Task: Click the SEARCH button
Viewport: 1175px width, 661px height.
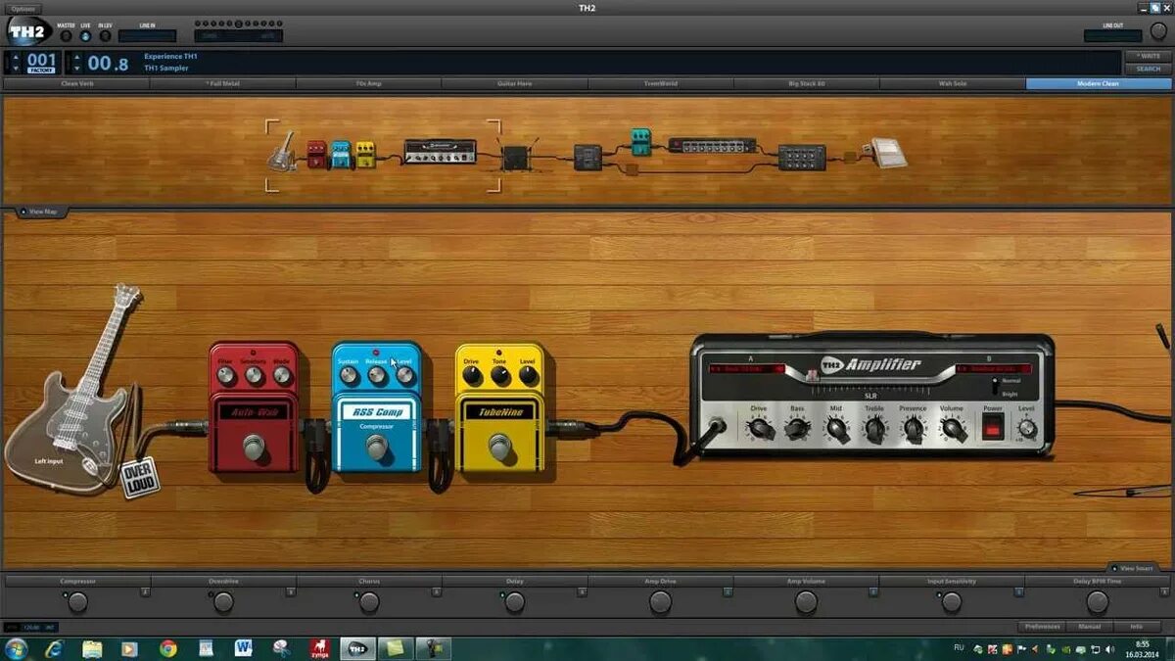Action: tap(1148, 69)
